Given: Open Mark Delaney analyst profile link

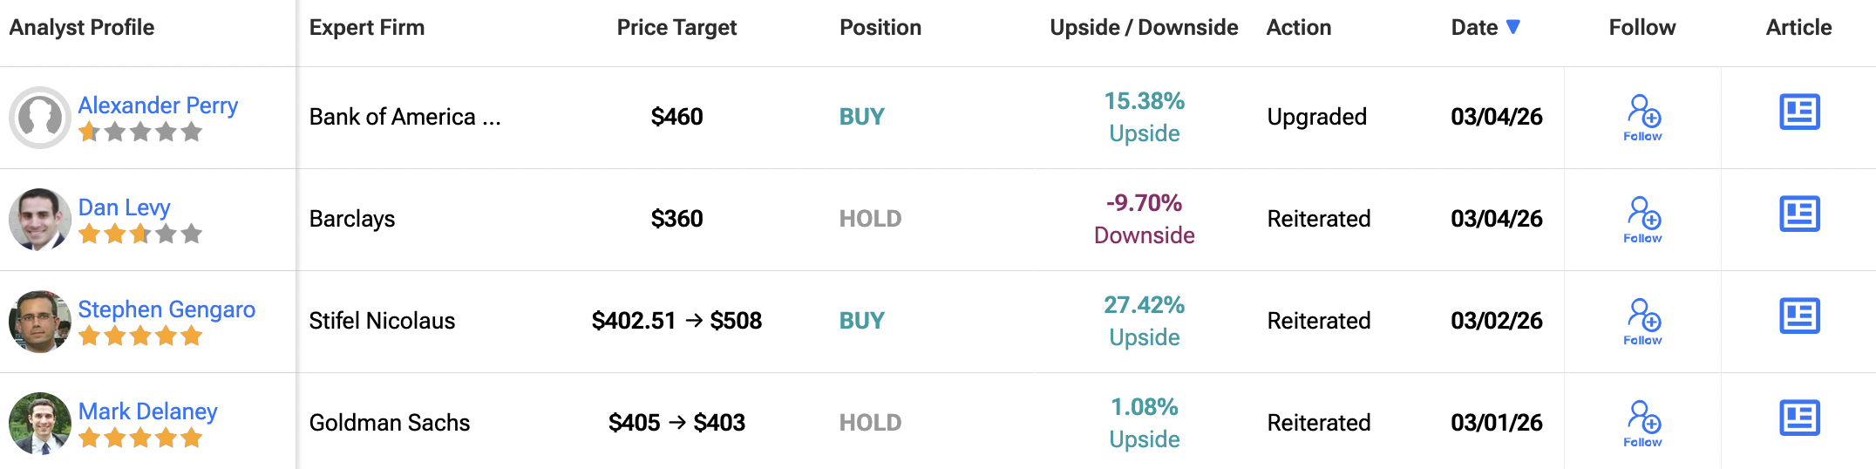Looking at the screenshot, I should pos(147,411).
